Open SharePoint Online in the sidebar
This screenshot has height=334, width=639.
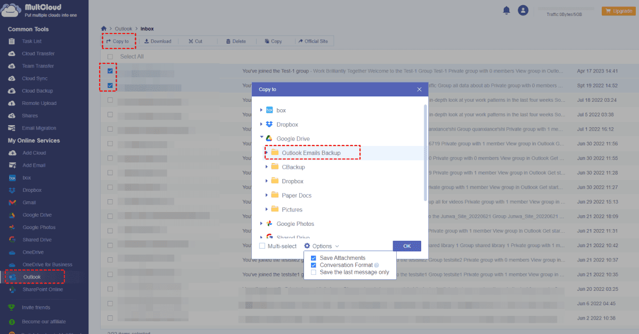point(43,289)
